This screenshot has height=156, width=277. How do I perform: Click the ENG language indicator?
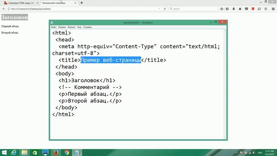260,153
